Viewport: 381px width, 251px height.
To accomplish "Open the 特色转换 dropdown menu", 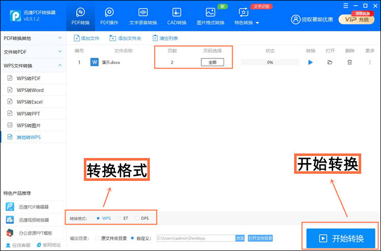I will (x=246, y=16).
